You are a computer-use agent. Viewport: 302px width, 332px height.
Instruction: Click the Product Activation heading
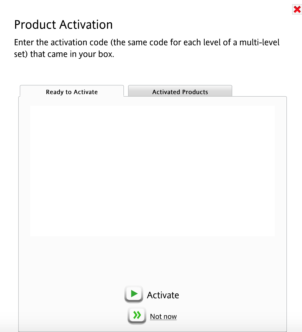pyautogui.click(x=63, y=25)
